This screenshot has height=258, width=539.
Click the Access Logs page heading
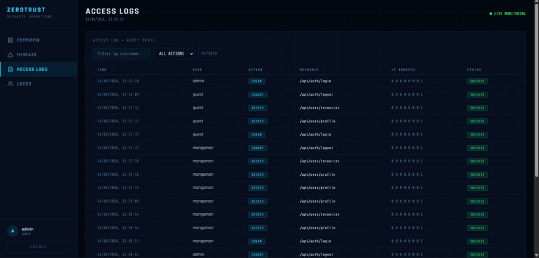point(112,11)
